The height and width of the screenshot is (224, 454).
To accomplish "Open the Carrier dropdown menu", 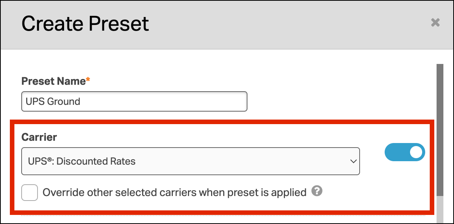I will click(190, 161).
